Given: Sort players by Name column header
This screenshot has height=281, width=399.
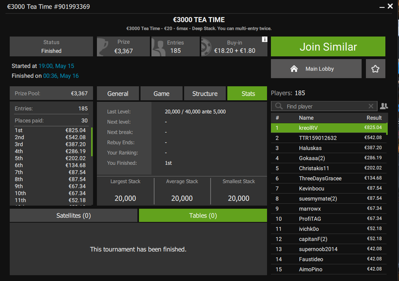Looking at the screenshot, I should [306, 118].
